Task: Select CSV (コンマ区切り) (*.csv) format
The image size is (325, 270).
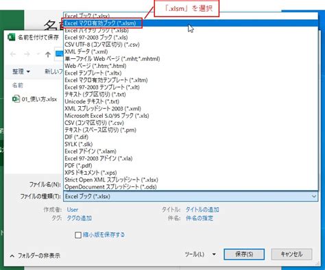Action: tap(191, 123)
